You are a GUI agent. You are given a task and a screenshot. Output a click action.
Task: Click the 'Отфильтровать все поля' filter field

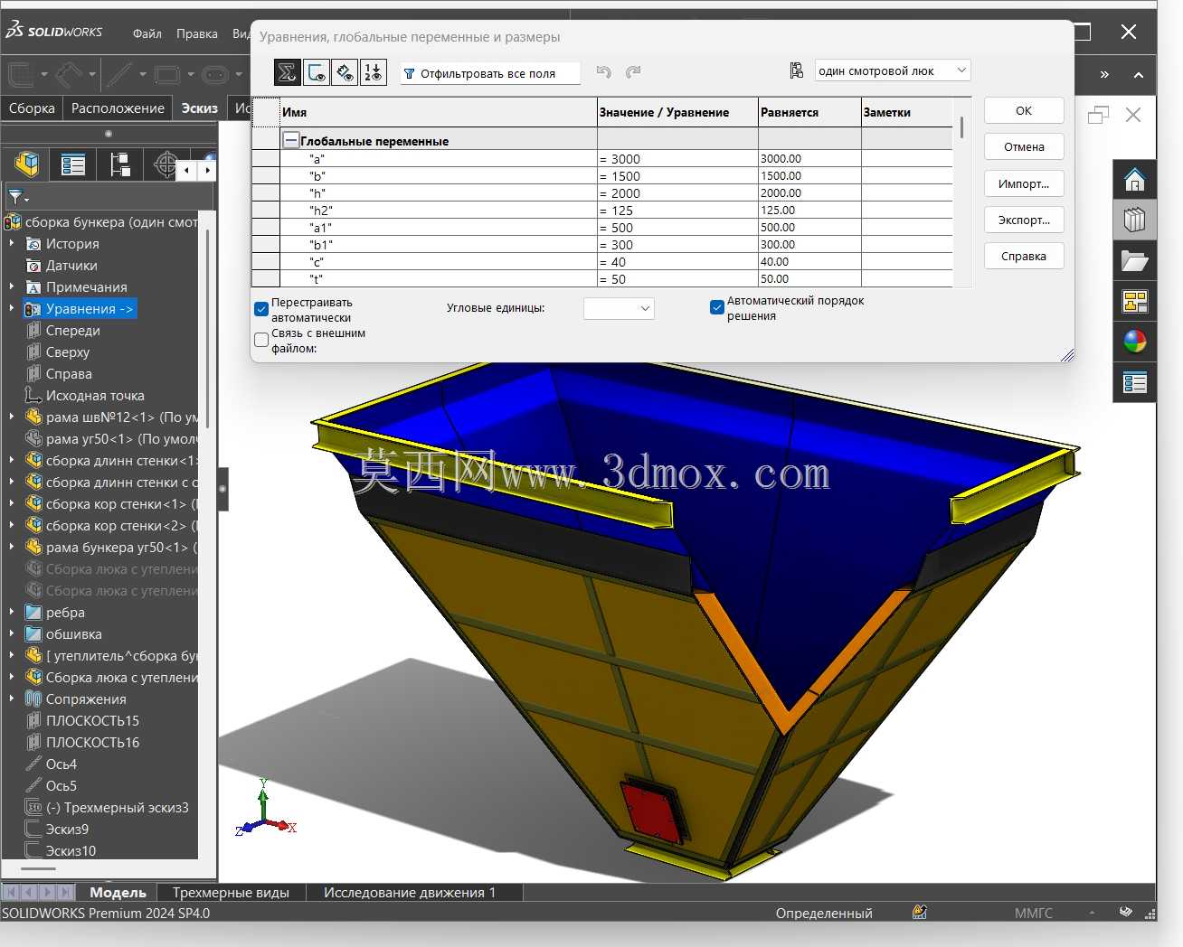[x=489, y=73]
